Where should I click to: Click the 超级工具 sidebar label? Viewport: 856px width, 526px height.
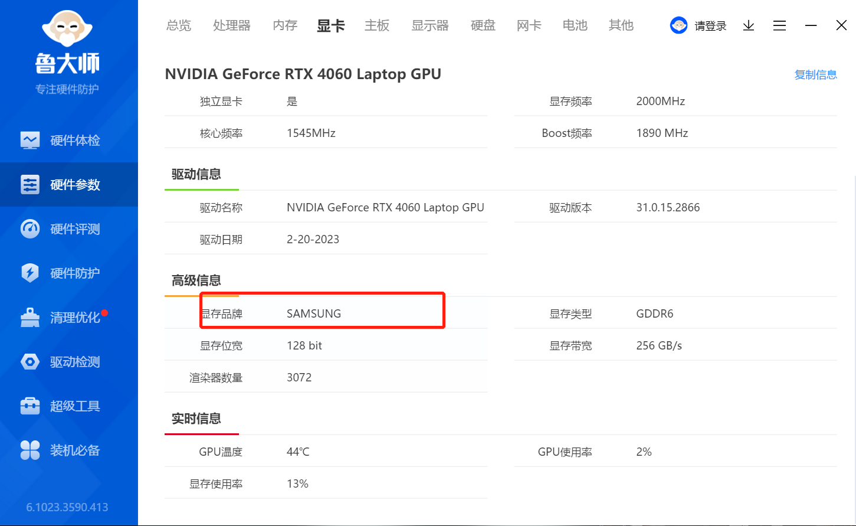75,406
